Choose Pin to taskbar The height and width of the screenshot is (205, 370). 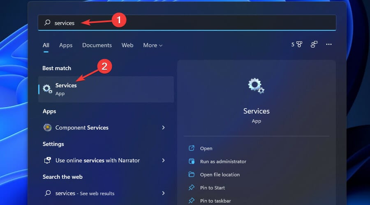click(215, 201)
